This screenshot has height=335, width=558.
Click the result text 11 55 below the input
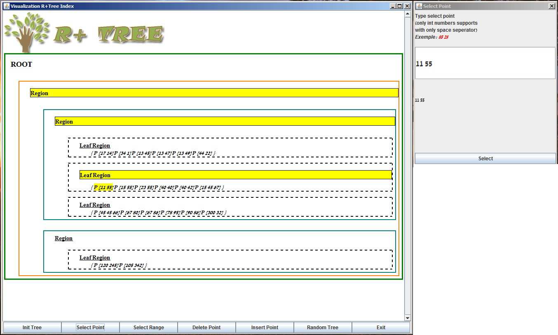[x=420, y=100]
